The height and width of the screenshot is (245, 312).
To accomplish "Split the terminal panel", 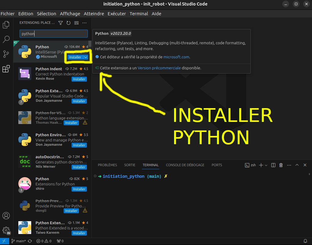I will tap(273, 165).
